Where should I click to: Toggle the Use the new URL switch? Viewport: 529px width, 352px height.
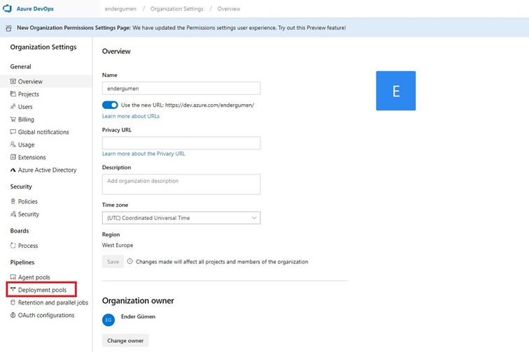(x=110, y=105)
